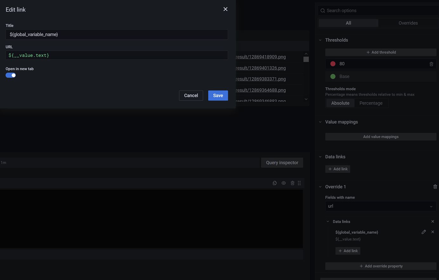
Task: Click table scrollbar down arrow
Action: [x=306, y=99]
